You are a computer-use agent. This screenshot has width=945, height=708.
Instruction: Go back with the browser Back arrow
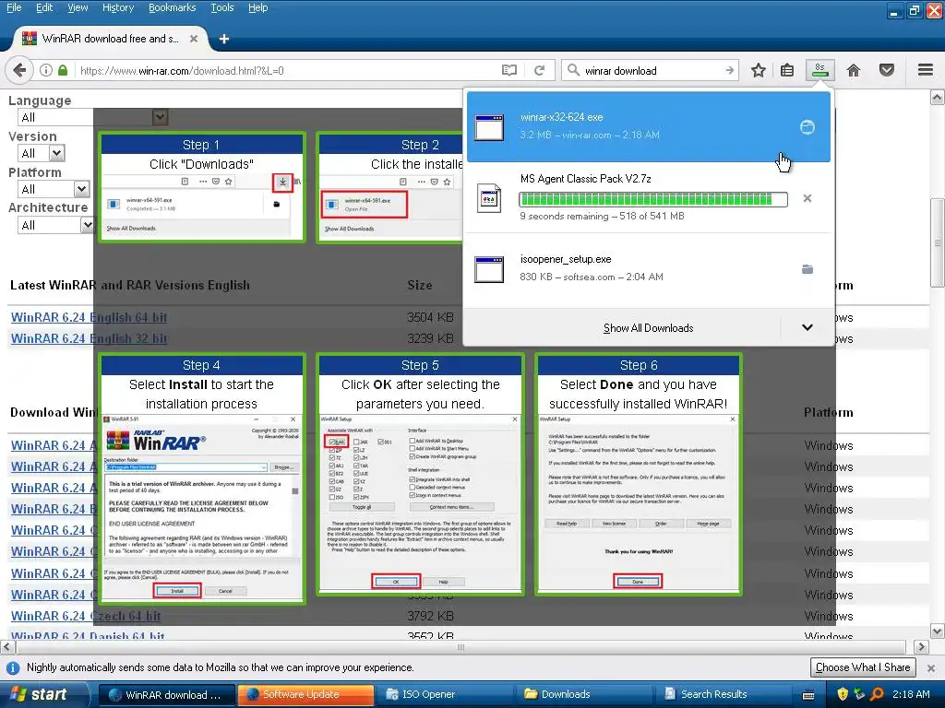tap(19, 70)
